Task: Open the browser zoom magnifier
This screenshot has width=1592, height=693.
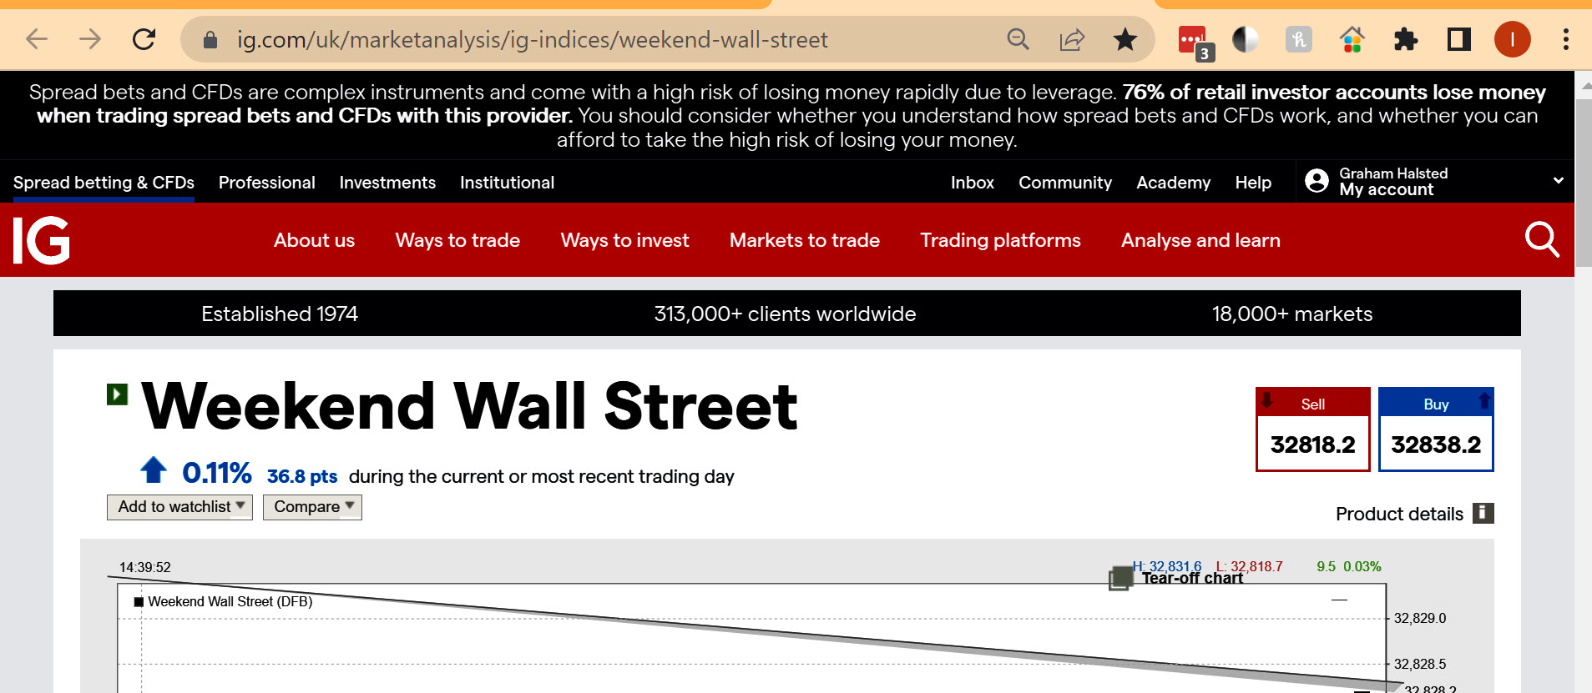Action: (x=1018, y=39)
